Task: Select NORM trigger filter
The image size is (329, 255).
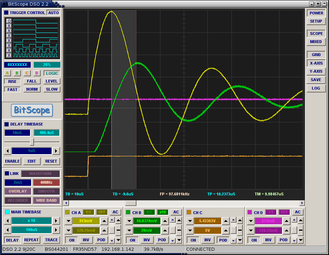Action: click(x=32, y=89)
